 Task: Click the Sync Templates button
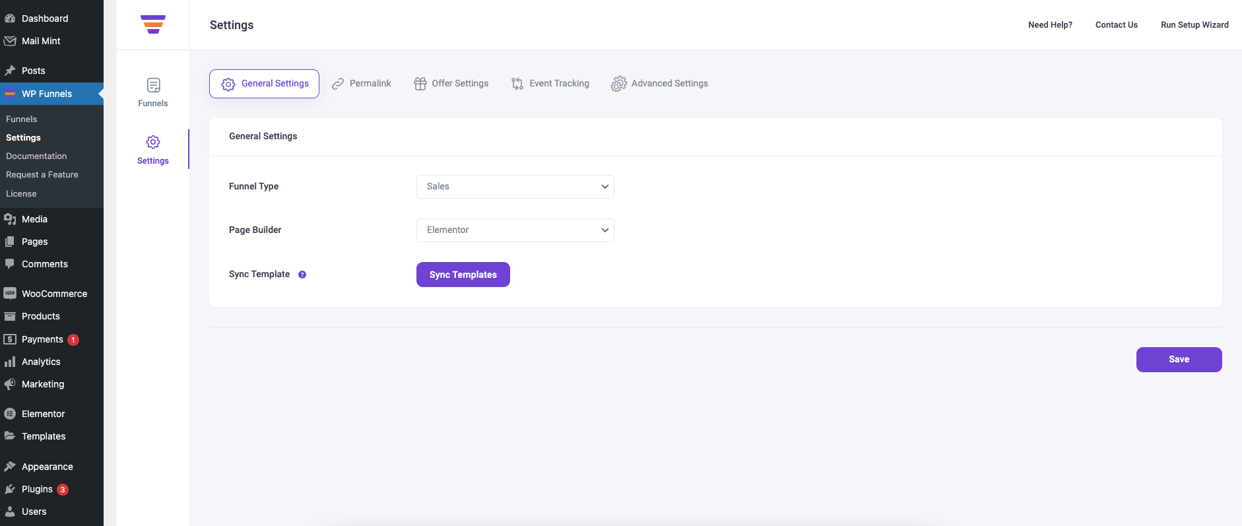[x=463, y=275]
